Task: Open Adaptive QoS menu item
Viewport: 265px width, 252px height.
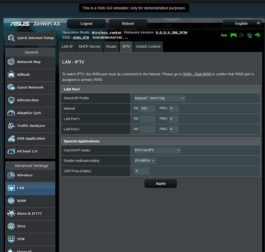Action: click(30, 113)
